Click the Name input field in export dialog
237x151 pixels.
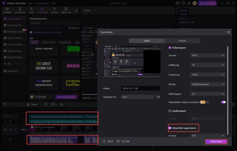[141, 88]
